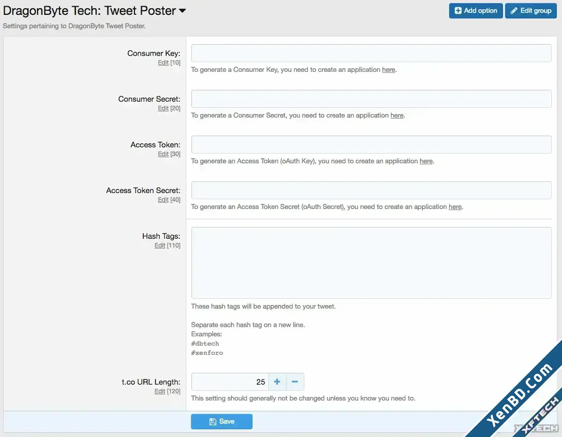The height and width of the screenshot is (437, 562).
Task: Focus the Consumer Key input field
Action: [x=371, y=53]
